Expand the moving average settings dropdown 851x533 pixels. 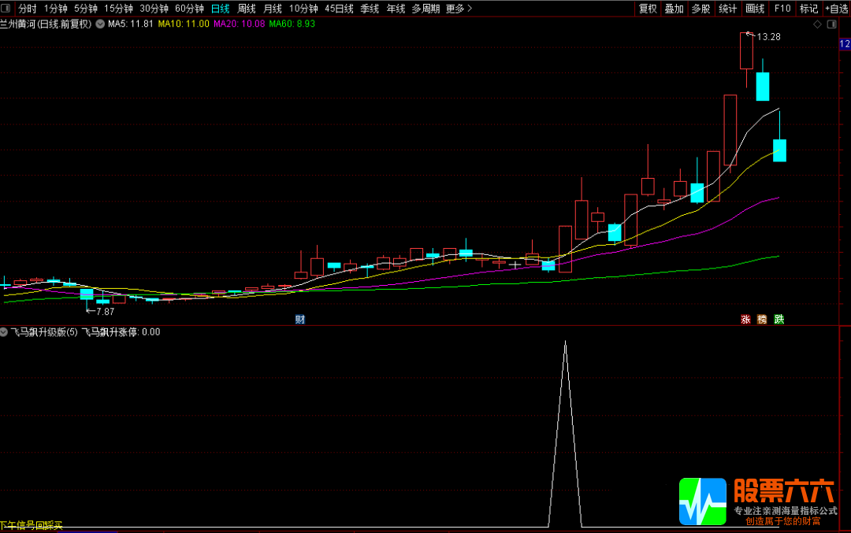(100, 24)
